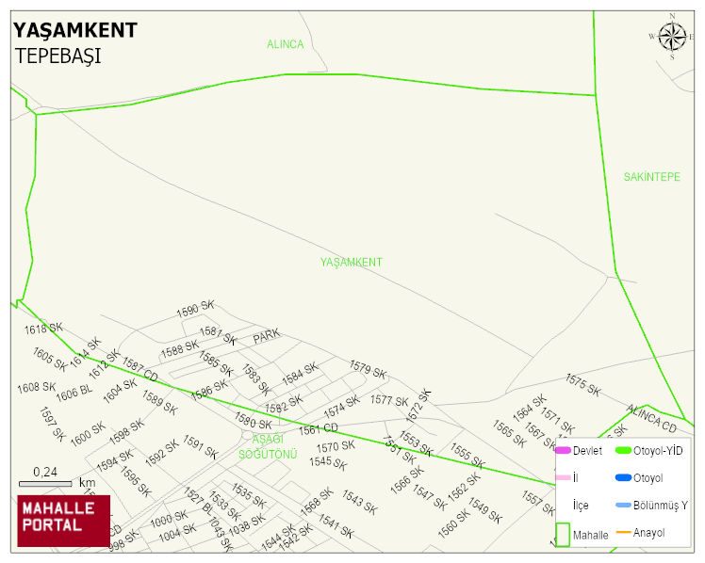Select the green Otoyol-YİD legend swatch
The height and width of the screenshot is (563, 705).
click(623, 450)
